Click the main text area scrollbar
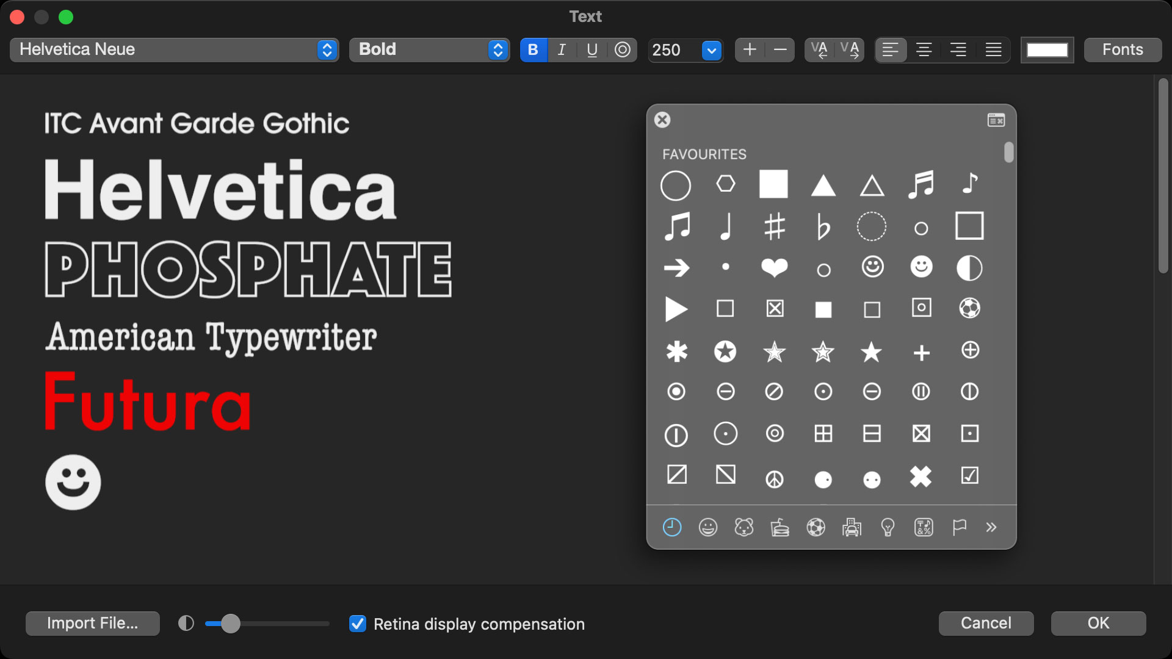The image size is (1172, 659). click(x=1163, y=175)
